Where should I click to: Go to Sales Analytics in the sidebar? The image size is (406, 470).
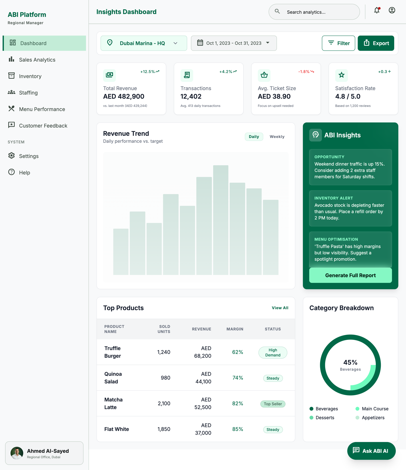[44, 60]
